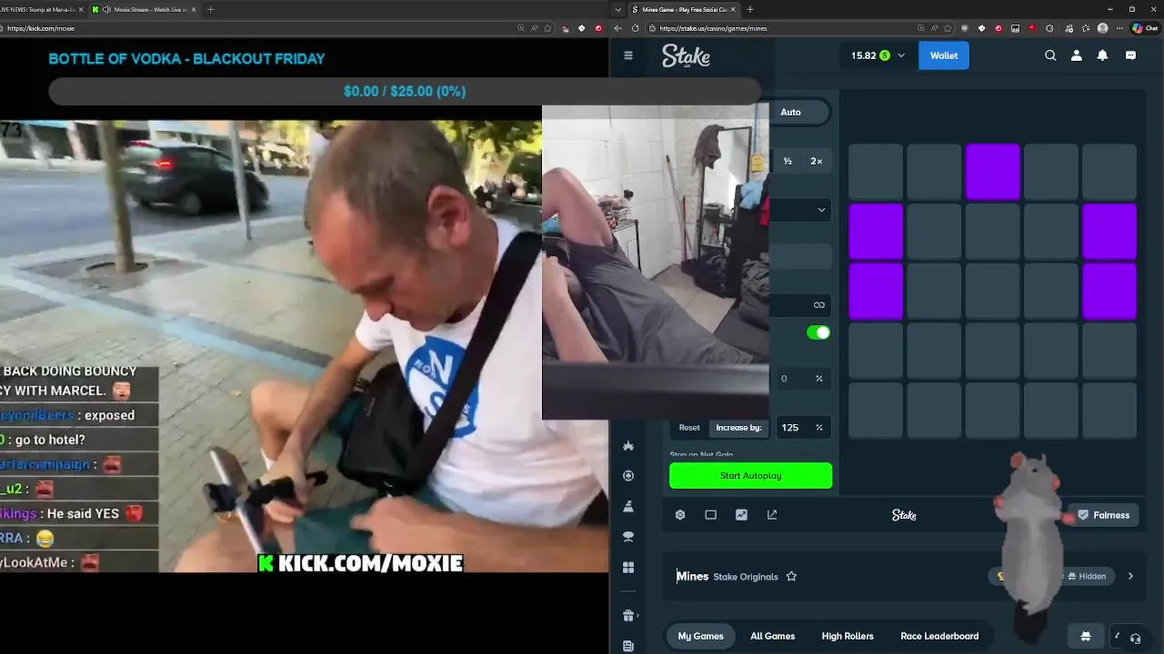Screen dimensions: 1164x654
Task: Toggle ghost mode incognito button
Action: point(1085,636)
